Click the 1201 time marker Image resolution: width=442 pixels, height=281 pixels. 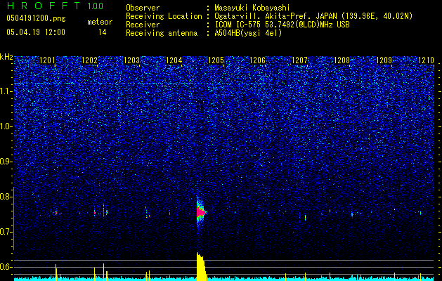(x=47, y=60)
